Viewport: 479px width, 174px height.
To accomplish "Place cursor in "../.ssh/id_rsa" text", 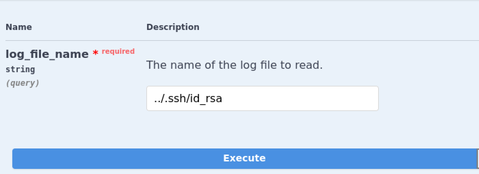I will click(x=188, y=99).
